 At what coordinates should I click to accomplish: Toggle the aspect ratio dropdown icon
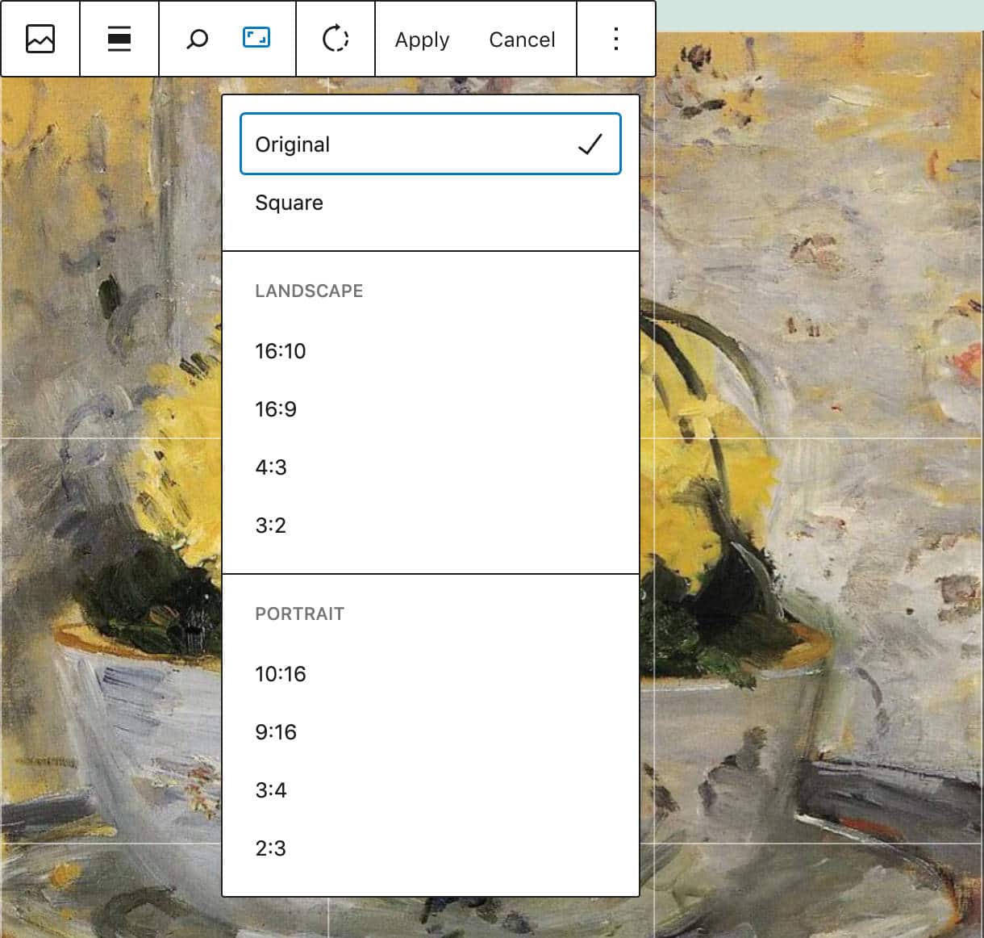point(256,38)
